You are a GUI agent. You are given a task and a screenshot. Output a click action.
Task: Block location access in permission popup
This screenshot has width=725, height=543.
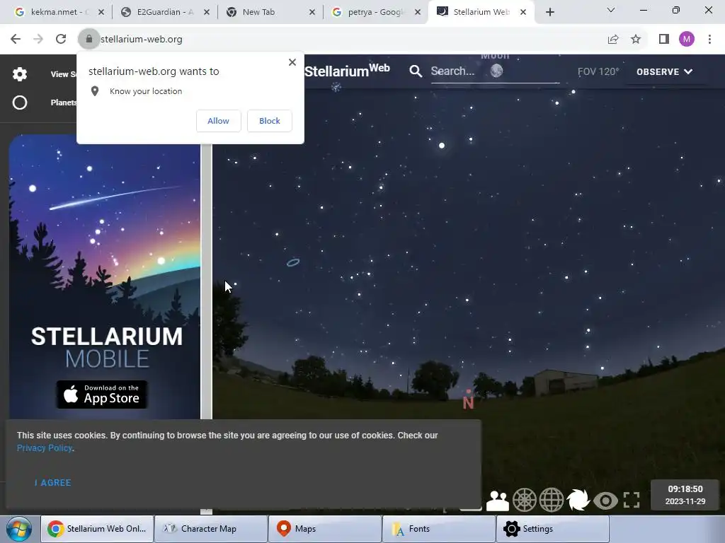(x=270, y=121)
